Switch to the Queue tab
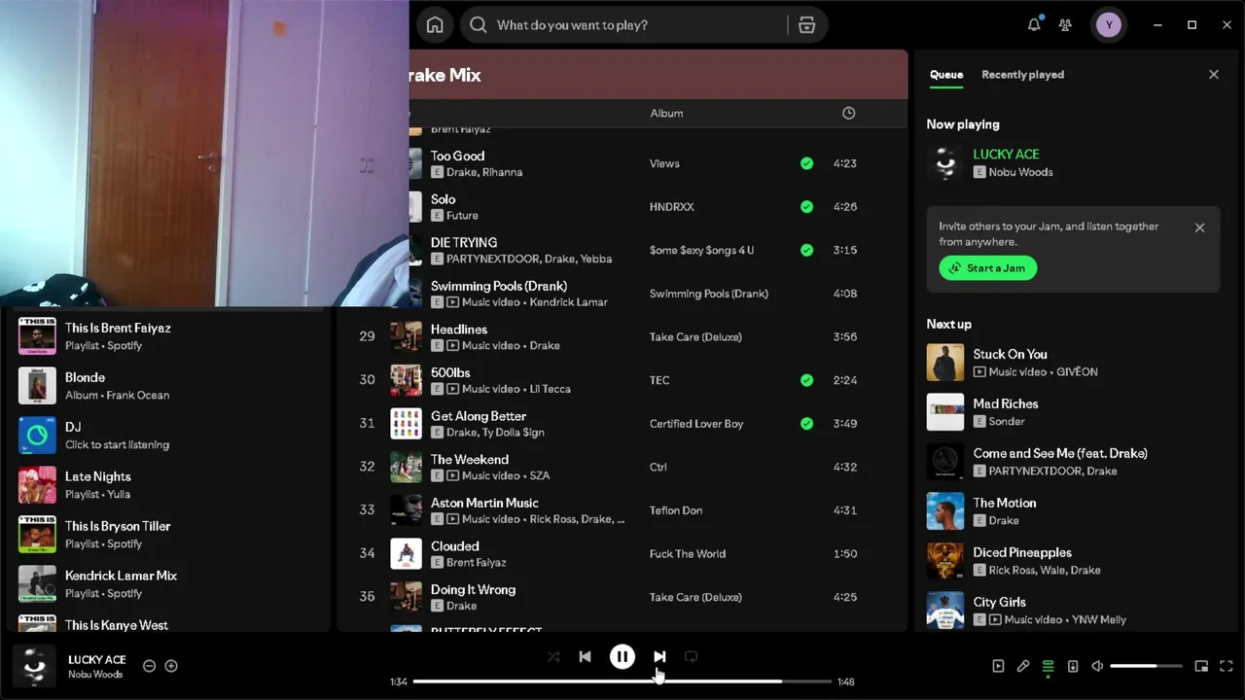This screenshot has height=700, width=1245. tap(946, 75)
